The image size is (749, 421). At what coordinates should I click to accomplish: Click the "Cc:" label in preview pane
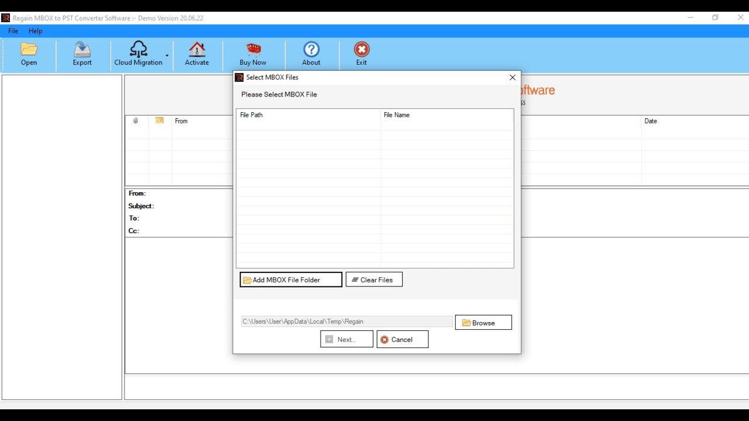[134, 231]
